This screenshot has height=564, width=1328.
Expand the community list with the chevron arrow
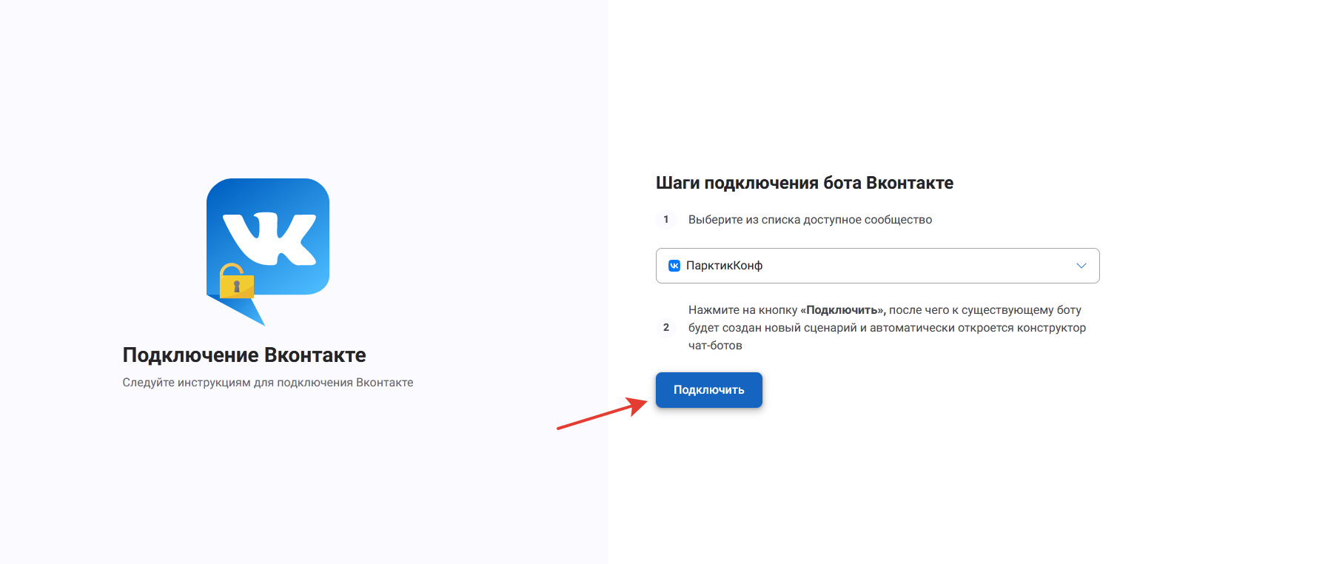click(1081, 266)
